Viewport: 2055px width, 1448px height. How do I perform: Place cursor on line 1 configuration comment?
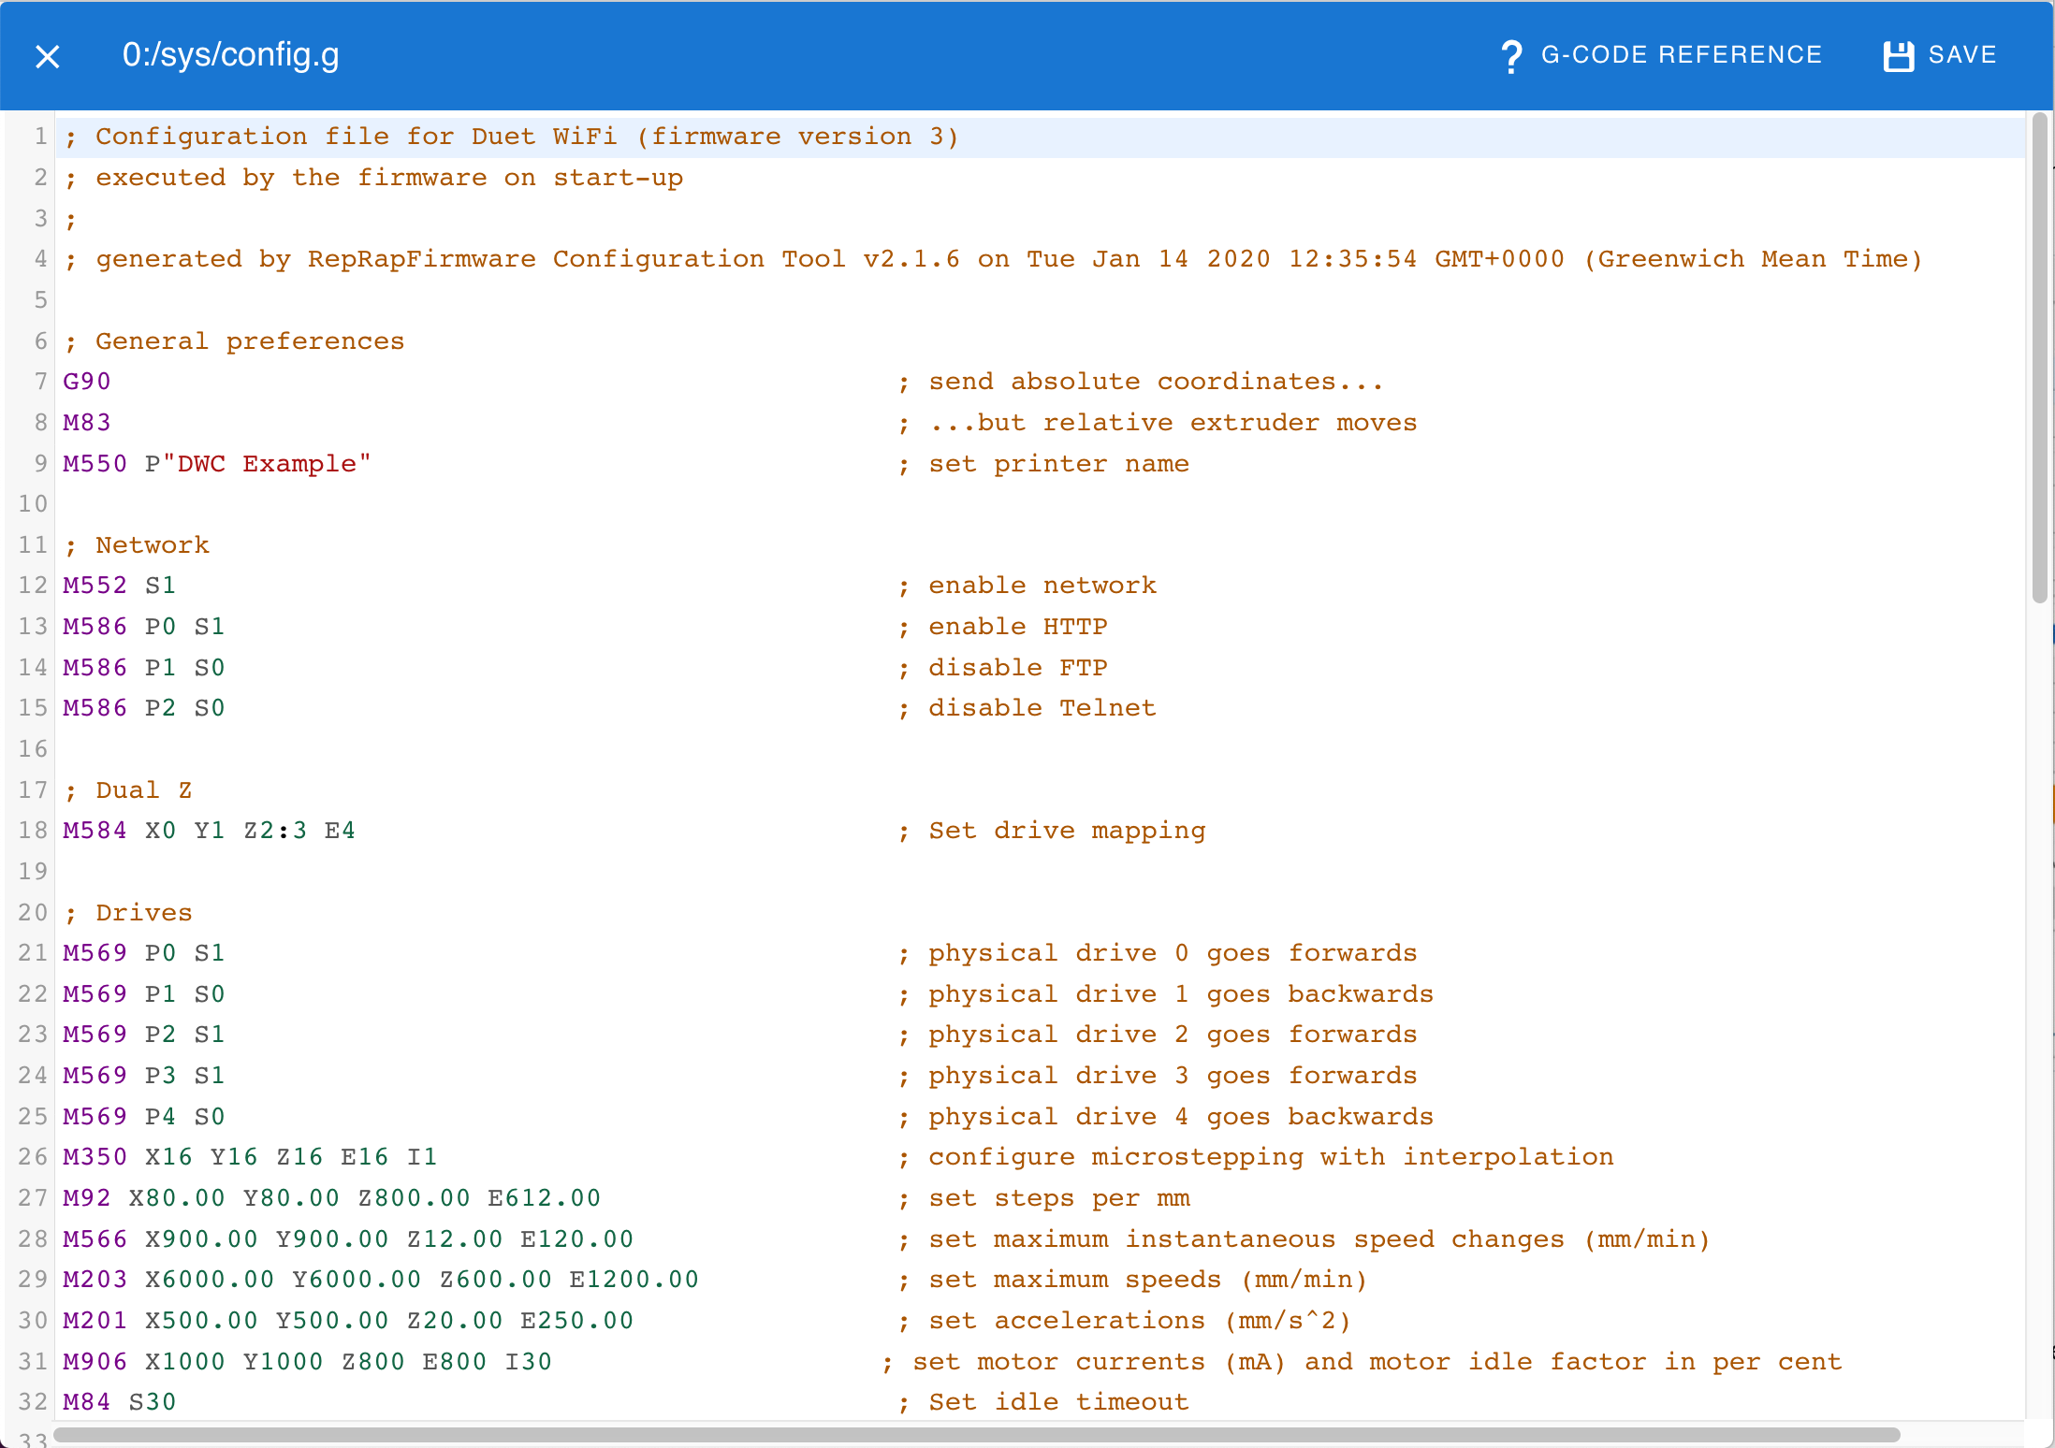click(x=512, y=137)
